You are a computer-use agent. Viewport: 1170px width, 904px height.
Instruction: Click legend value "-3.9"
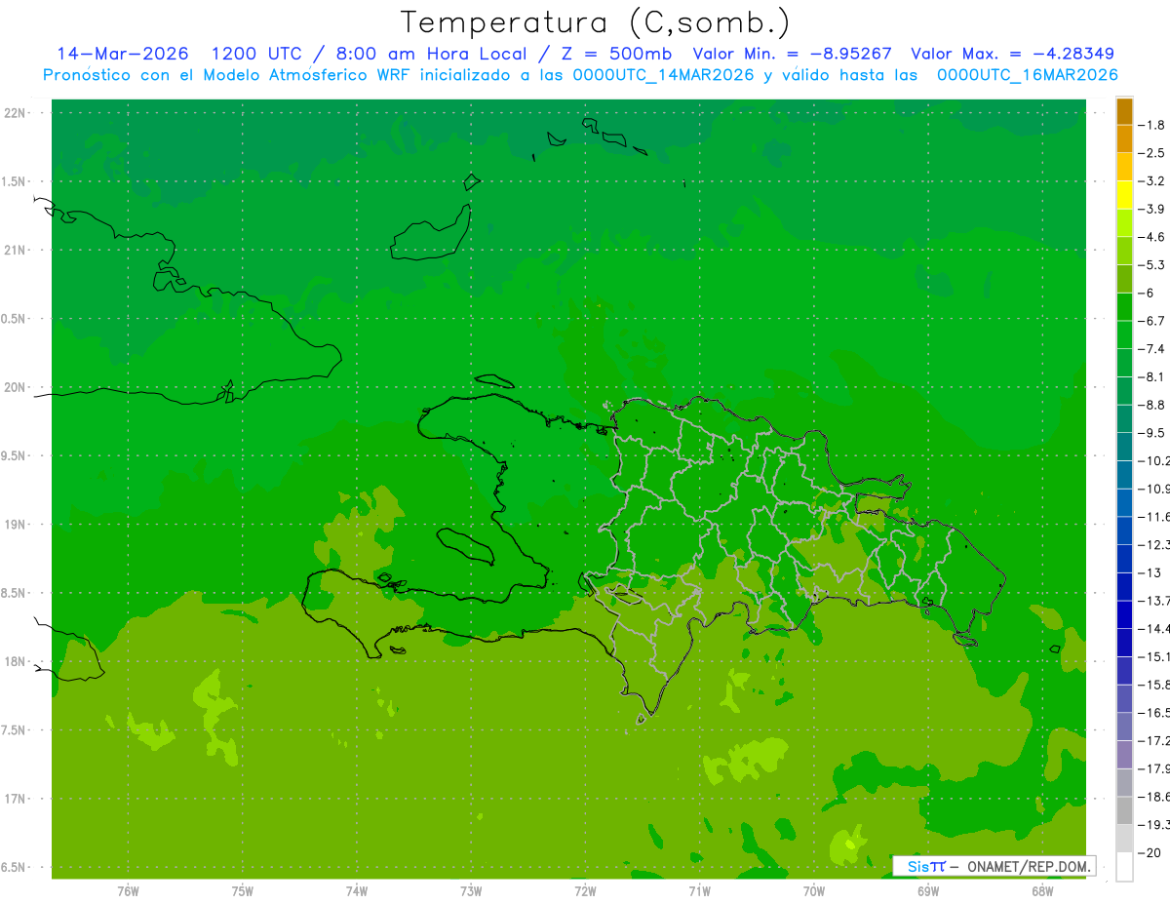click(x=1153, y=209)
